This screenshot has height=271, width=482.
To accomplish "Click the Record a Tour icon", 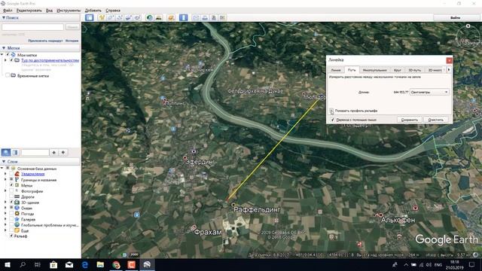I will tap(137, 17).
